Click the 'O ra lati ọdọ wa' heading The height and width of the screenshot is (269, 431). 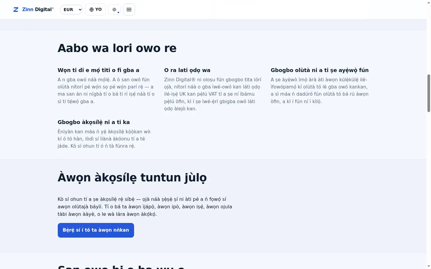[187, 70]
